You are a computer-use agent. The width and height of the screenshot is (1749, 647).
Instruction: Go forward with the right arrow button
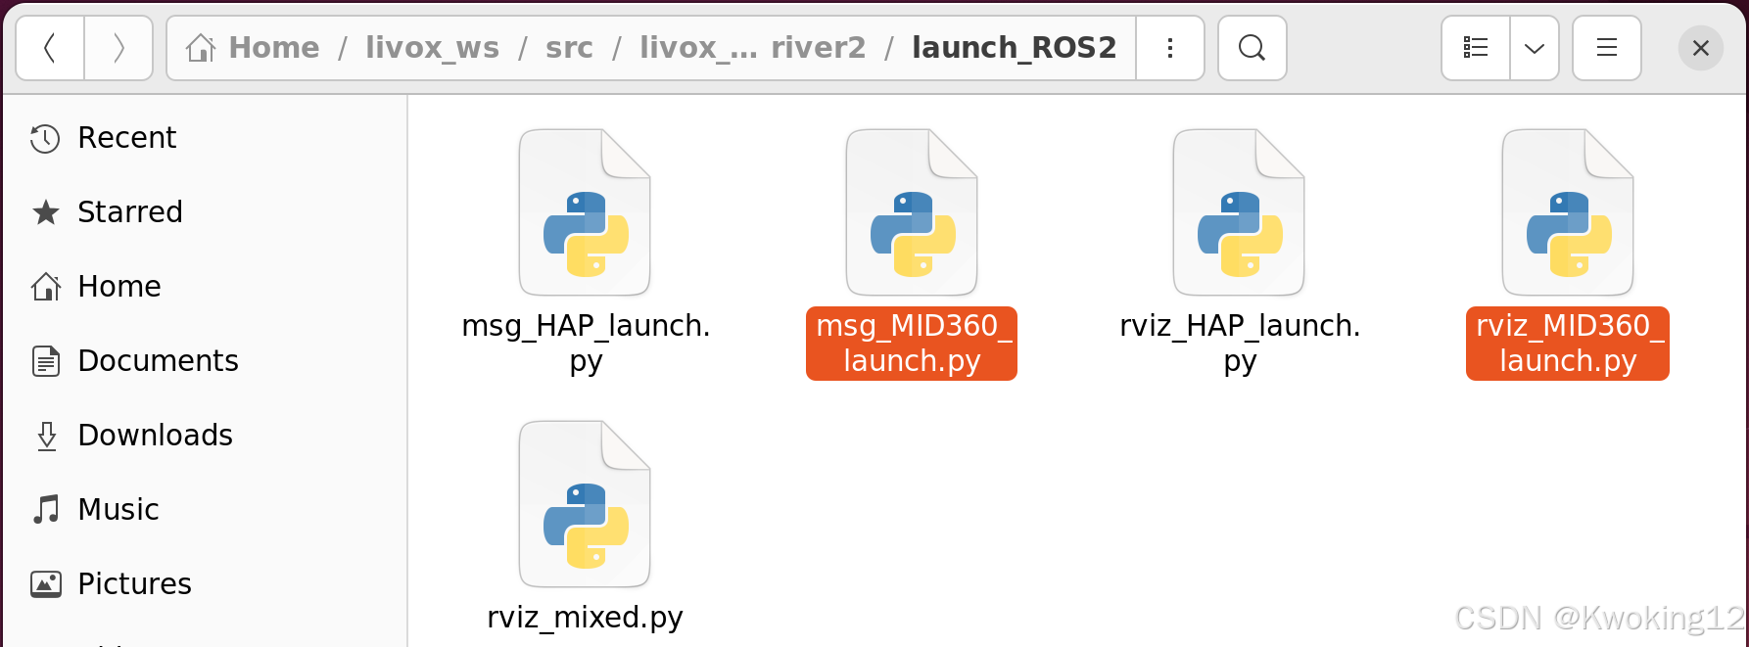118,48
